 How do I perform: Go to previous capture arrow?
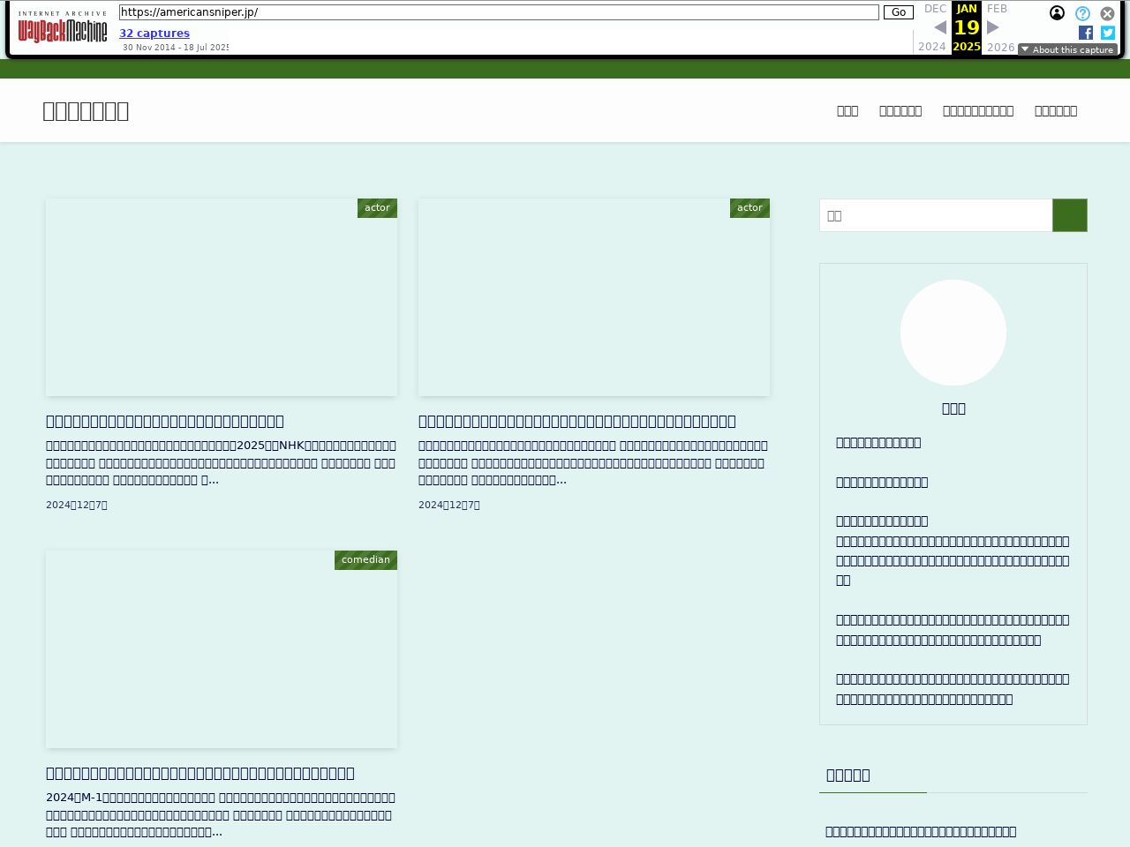pyautogui.click(x=940, y=27)
